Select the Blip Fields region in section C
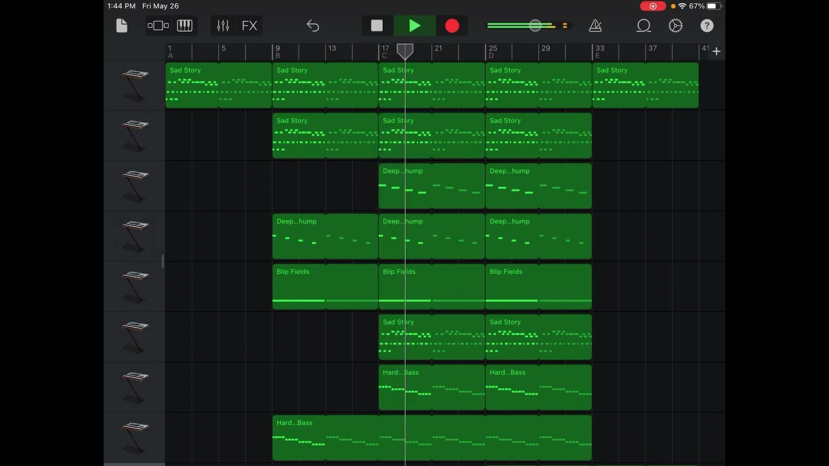The width and height of the screenshot is (829, 466). coord(432,287)
